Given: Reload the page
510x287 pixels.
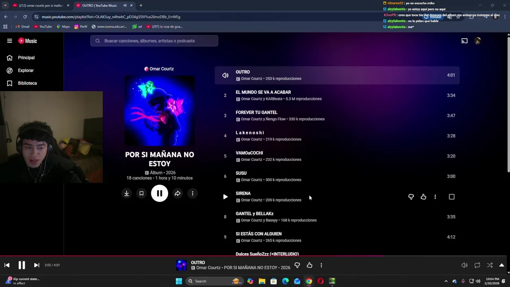Looking at the screenshot, I should tap(25, 17).
